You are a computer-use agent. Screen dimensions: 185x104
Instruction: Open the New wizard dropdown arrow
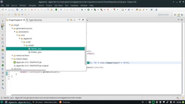point(6,10)
